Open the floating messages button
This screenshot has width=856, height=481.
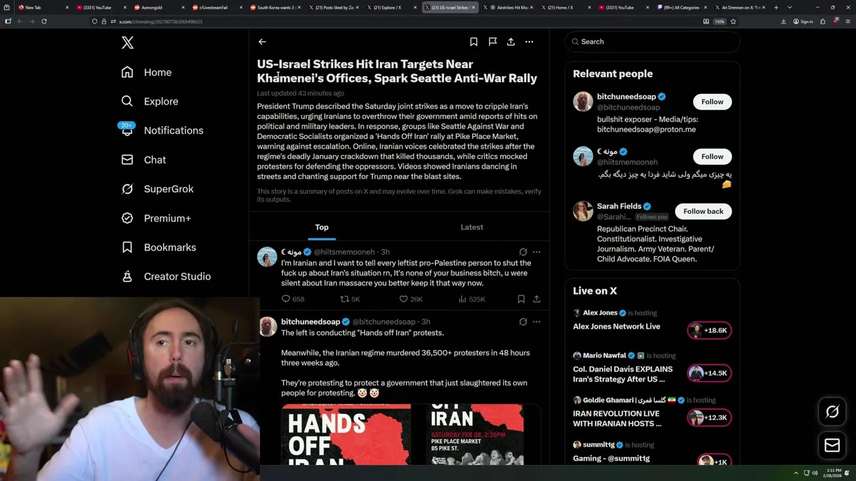(832, 446)
